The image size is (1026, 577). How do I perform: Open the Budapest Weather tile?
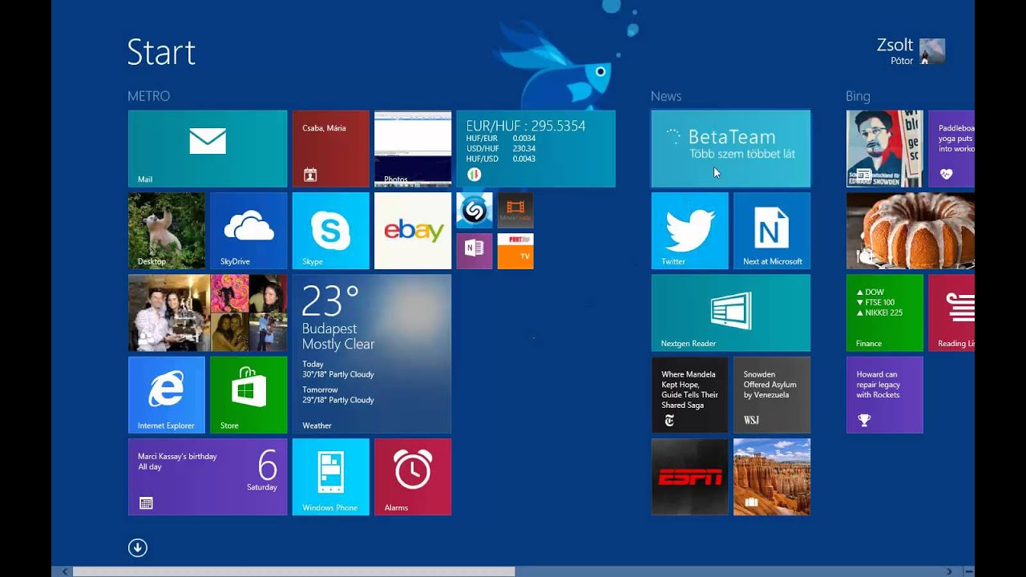(372, 354)
